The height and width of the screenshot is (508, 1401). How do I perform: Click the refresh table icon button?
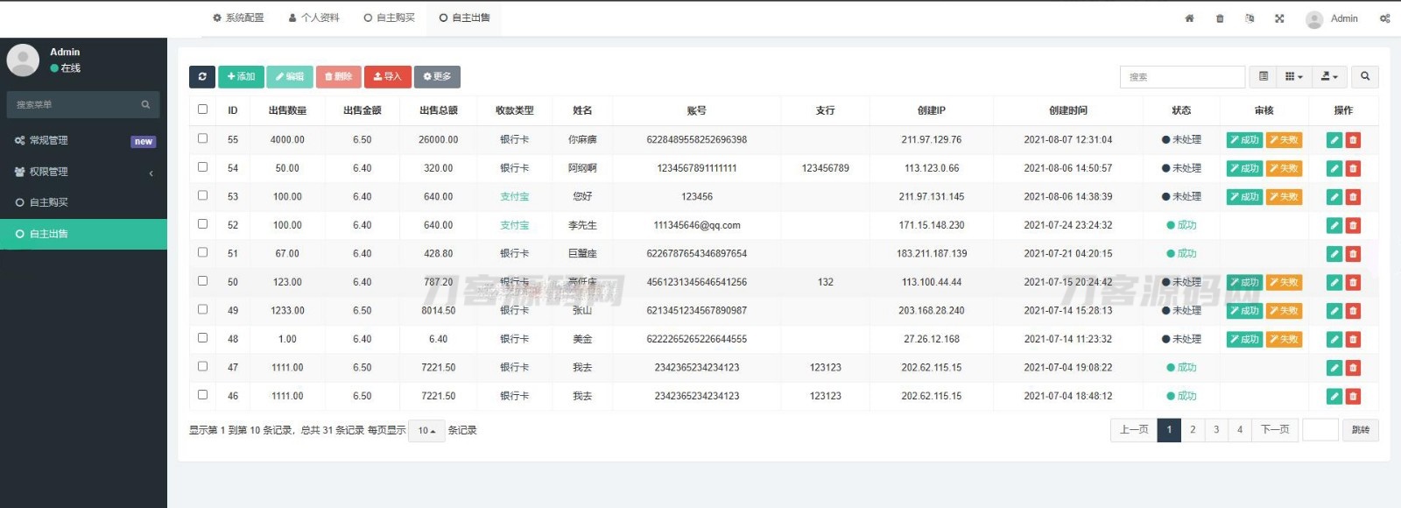[202, 77]
